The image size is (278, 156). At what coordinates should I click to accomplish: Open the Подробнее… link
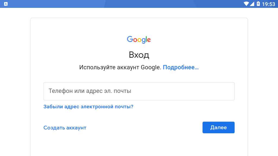point(181,67)
